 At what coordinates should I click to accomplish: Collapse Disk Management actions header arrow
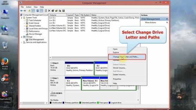click(x=167, y=19)
